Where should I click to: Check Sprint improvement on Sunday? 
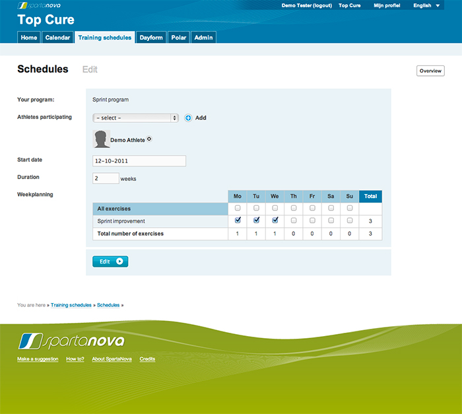coord(350,221)
